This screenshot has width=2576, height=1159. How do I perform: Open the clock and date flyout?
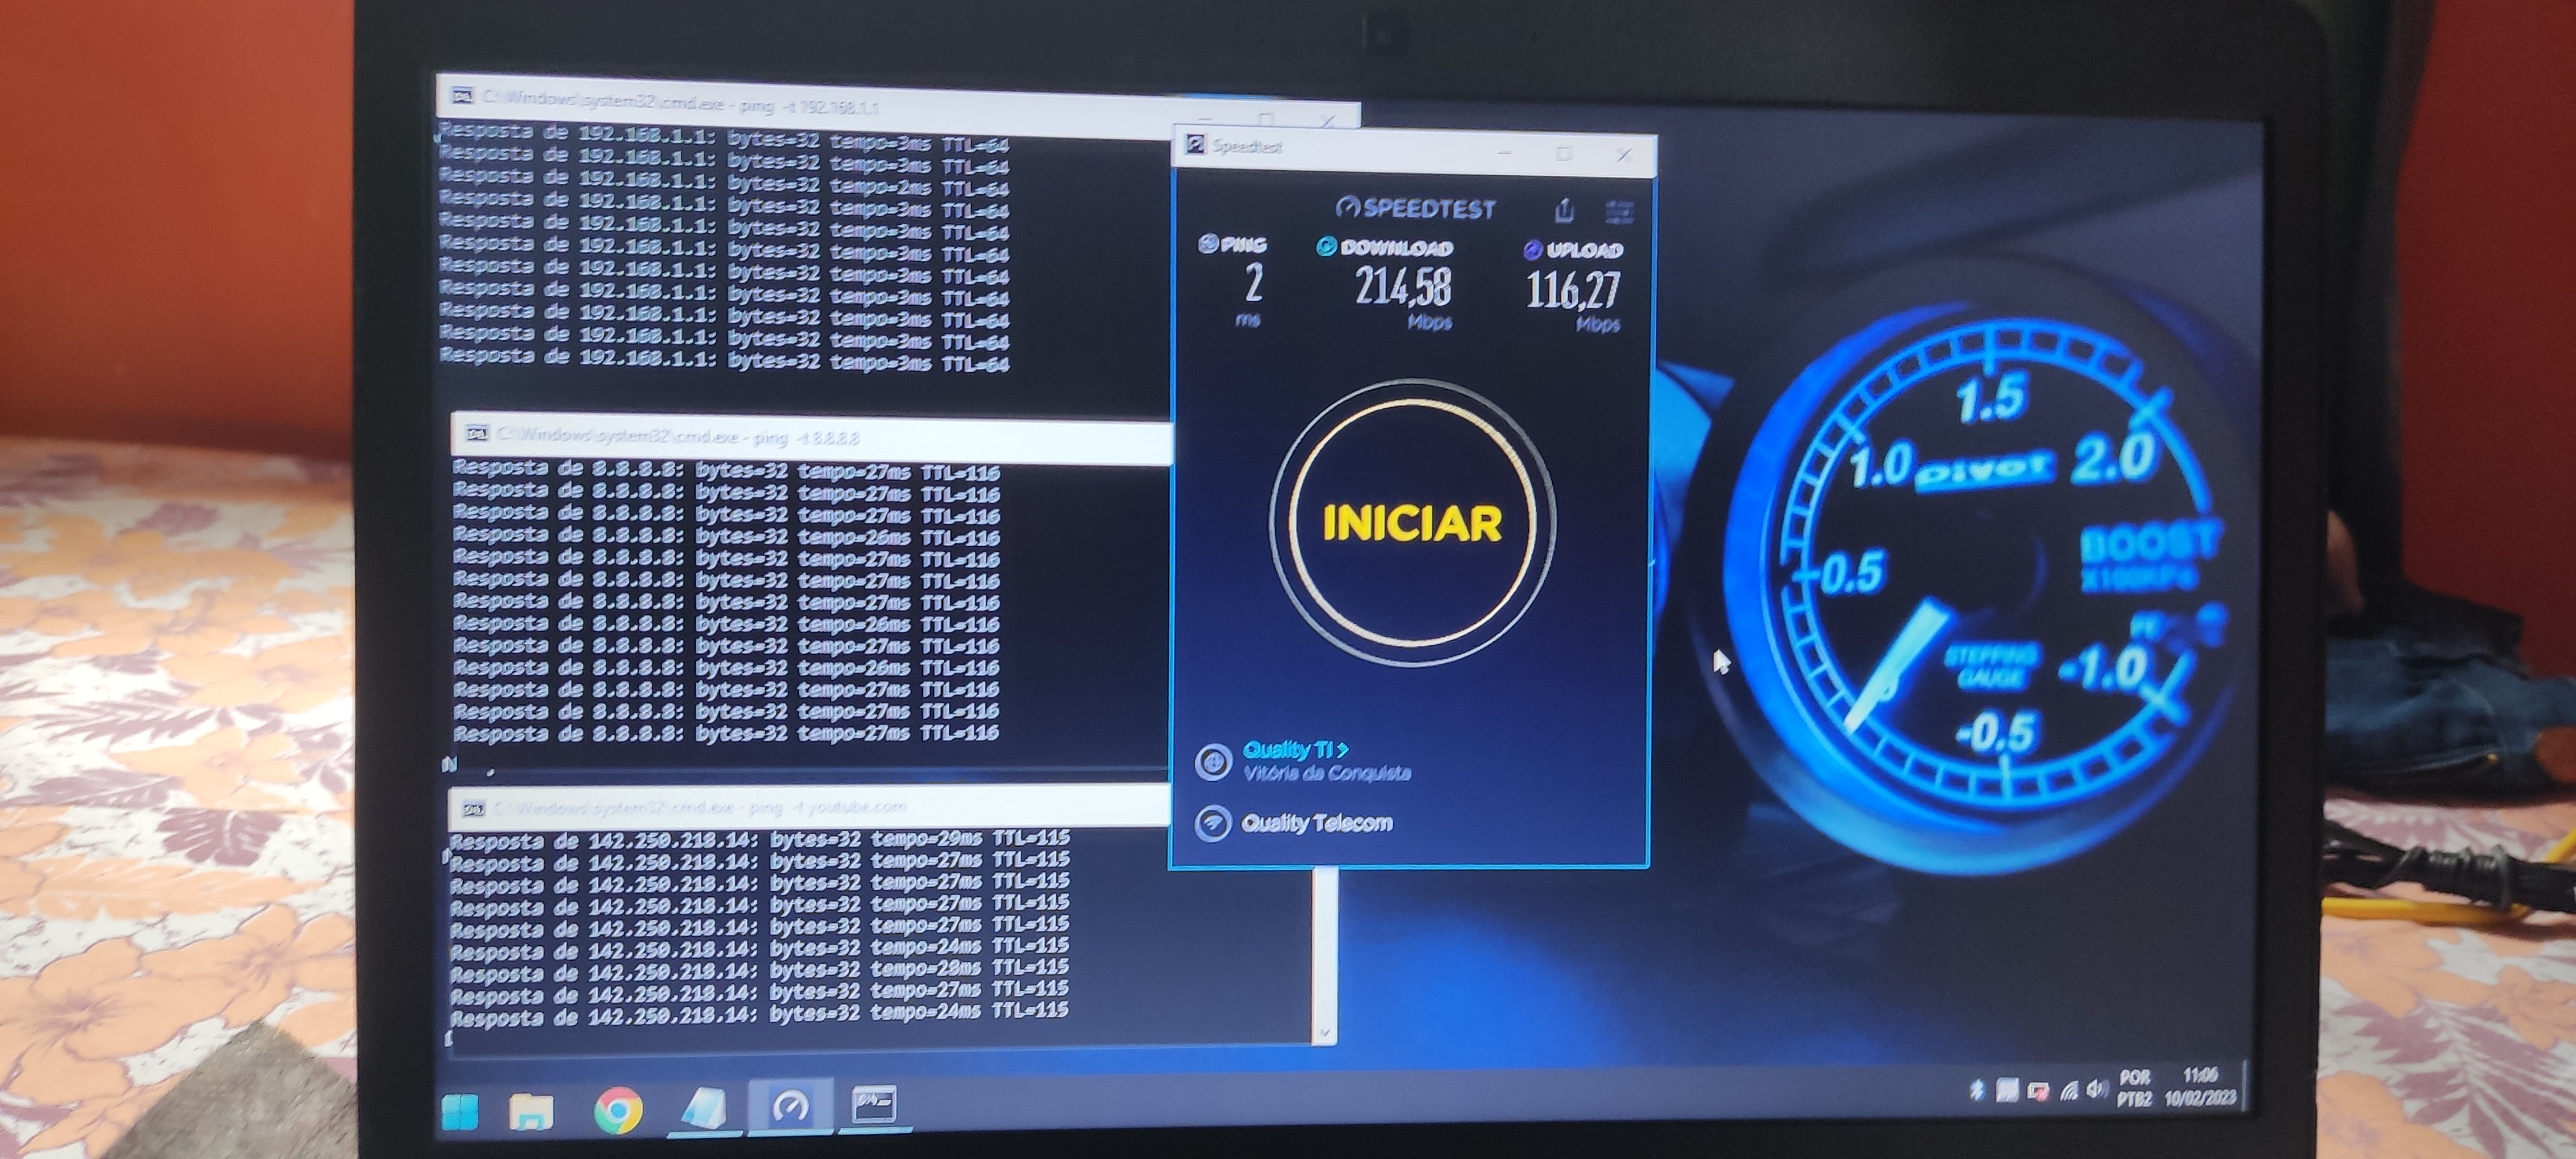[2200, 1087]
